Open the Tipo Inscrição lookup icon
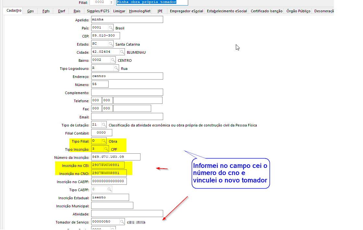 pyautogui.click(x=106, y=149)
